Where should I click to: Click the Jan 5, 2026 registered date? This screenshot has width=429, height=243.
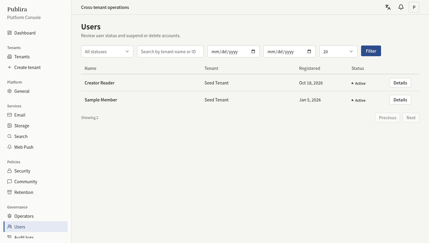coord(310,100)
